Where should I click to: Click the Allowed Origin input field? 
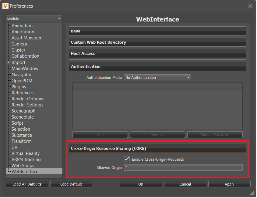click(x=183, y=167)
